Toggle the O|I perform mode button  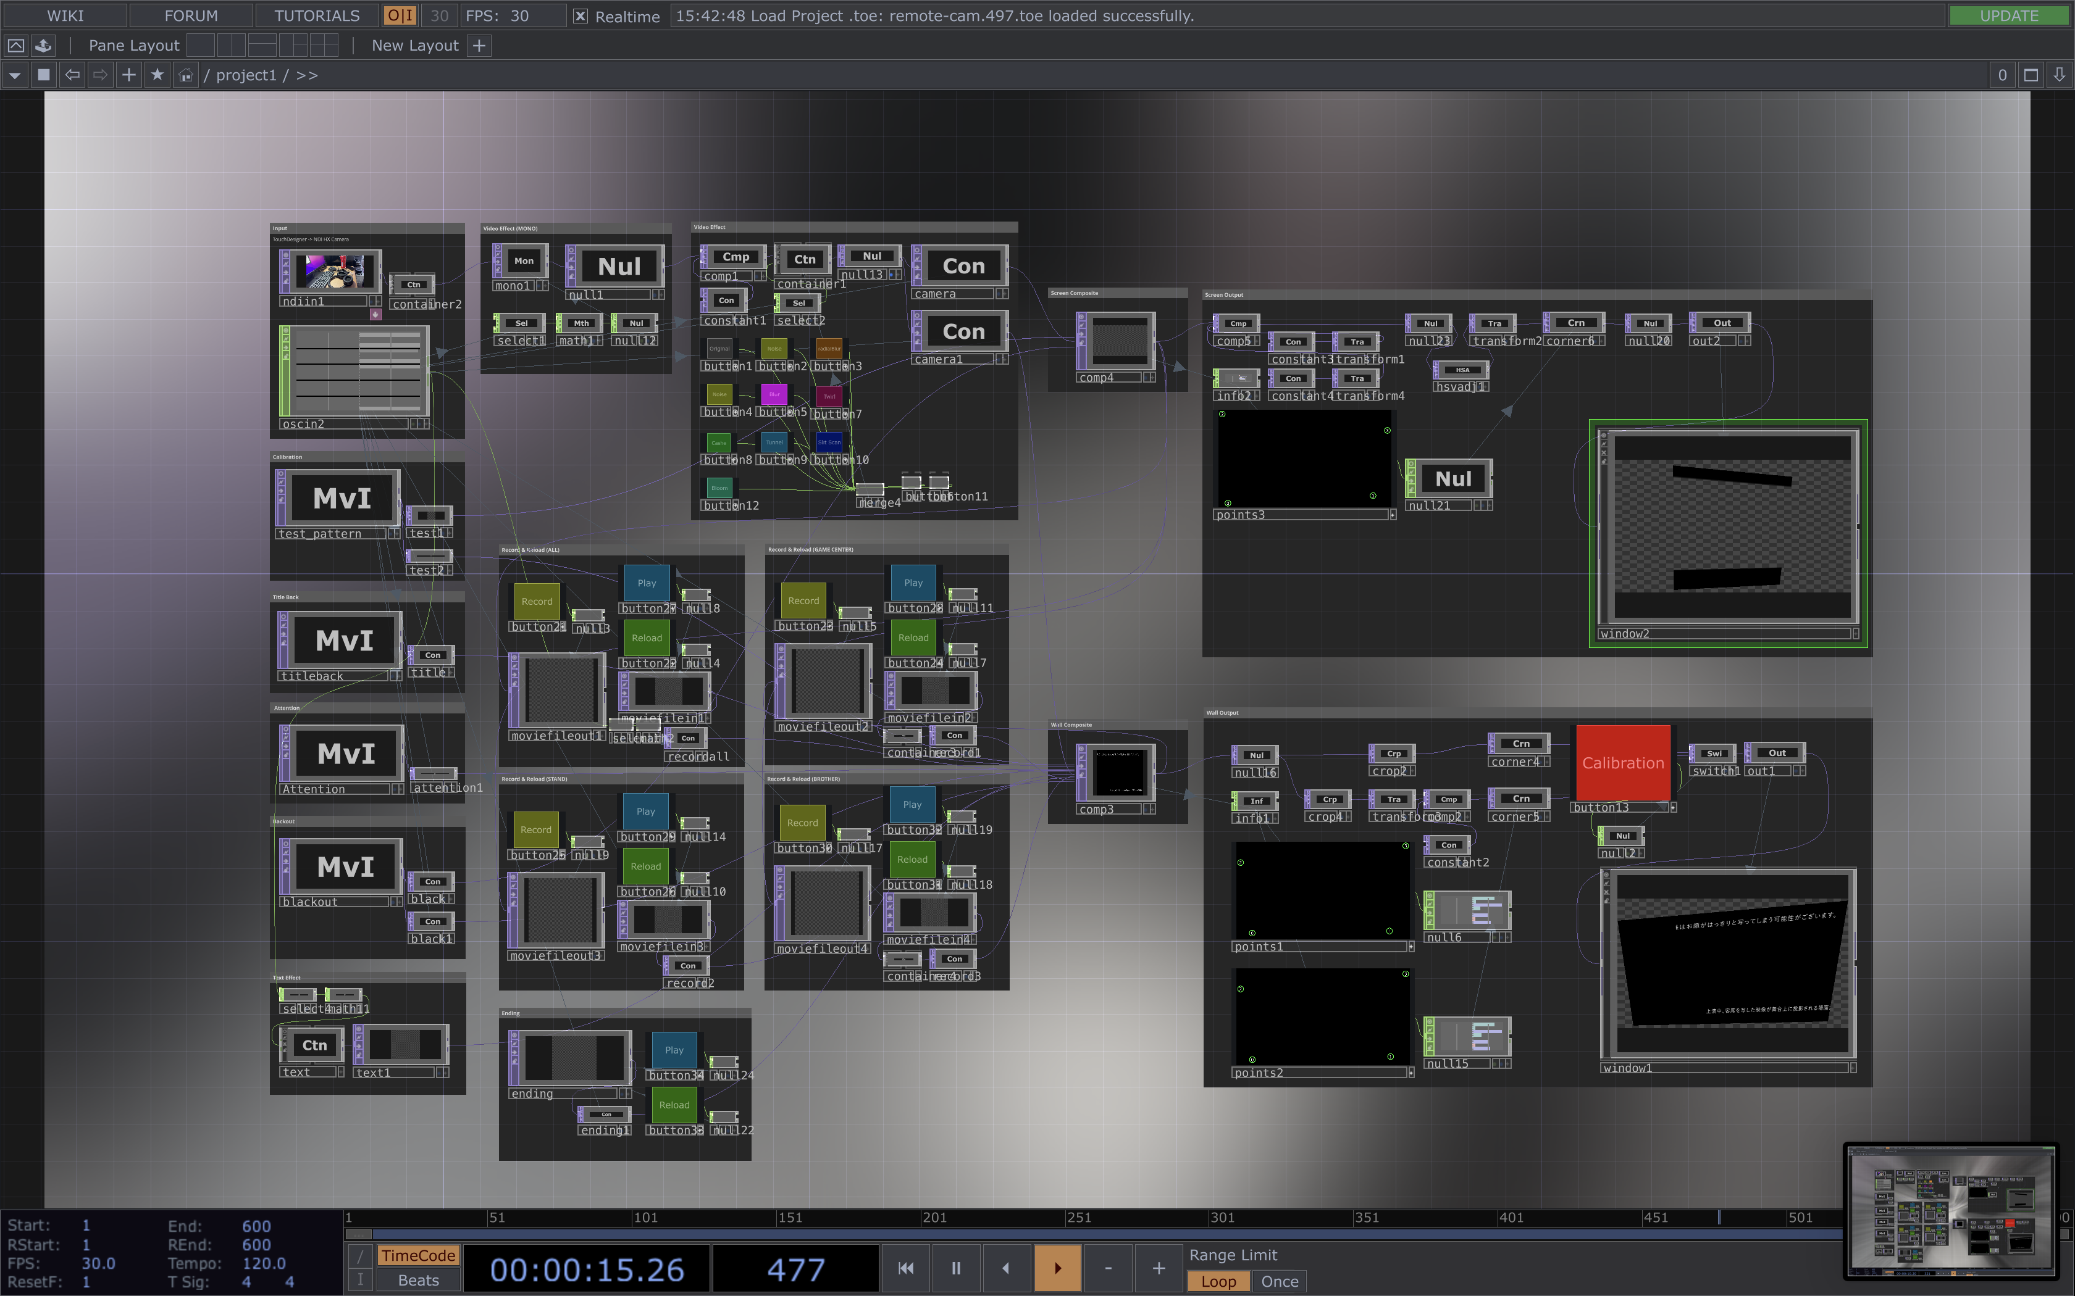400,16
